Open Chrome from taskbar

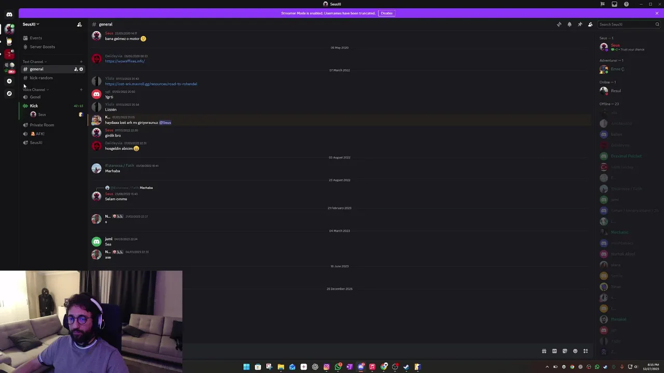click(383, 367)
